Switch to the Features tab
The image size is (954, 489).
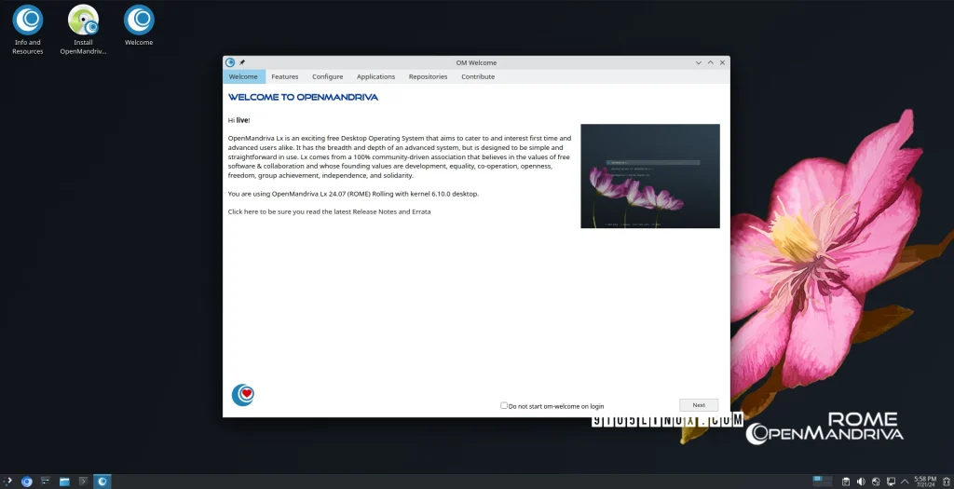285,76
